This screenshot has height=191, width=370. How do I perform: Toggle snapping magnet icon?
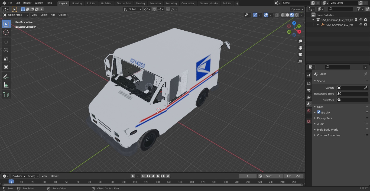point(154,9)
